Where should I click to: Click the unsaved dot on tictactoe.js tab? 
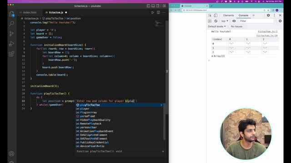66,12
